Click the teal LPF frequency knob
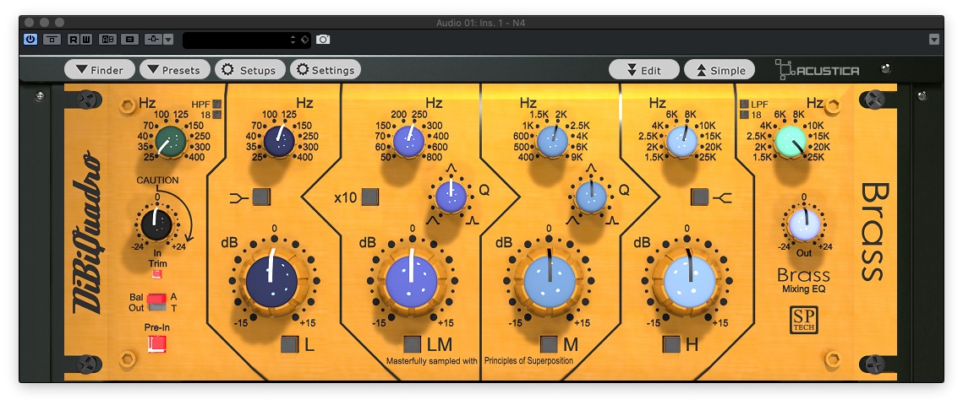 pyautogui.click(x=791, y=141)
